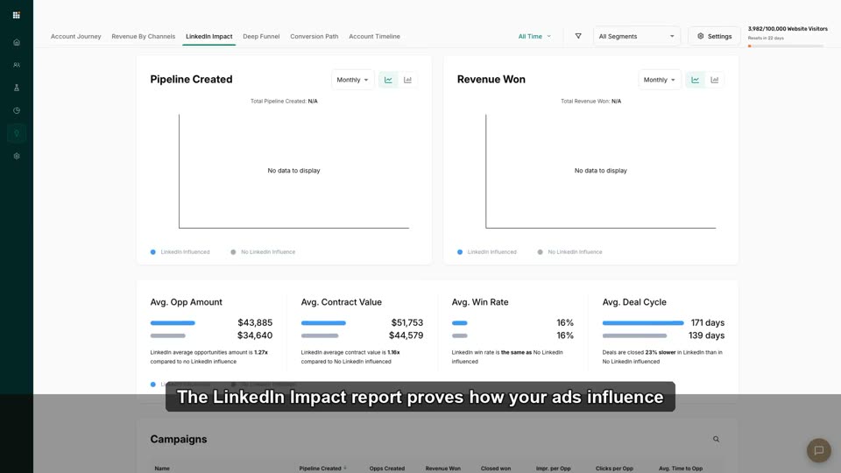Switch Pipeline Created to line chart view
841x473 pixels.
point(388,80)
